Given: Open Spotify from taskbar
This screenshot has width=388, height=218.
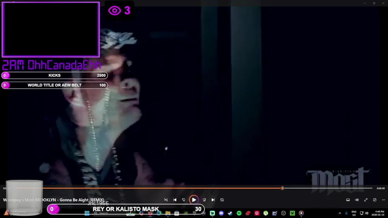Looking at the screenshot, I should pos(239,213).
